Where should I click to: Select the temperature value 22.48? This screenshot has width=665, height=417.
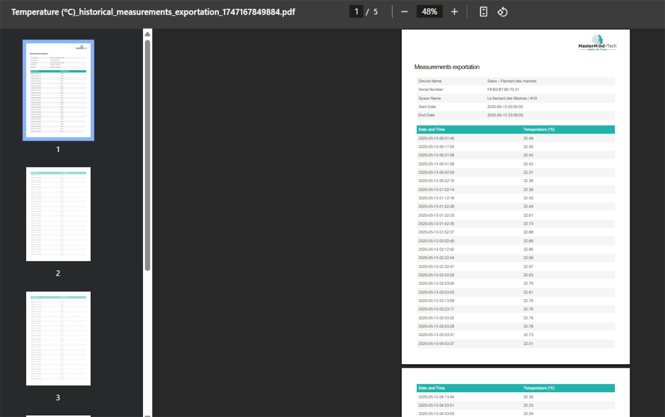(528, 138)
